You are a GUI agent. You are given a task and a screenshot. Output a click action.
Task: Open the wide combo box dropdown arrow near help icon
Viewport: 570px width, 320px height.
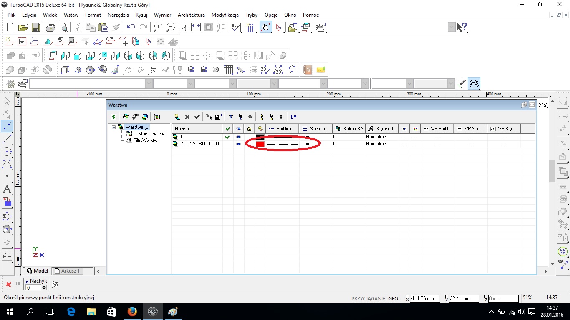pyautogui.click(x=451, y=27)
